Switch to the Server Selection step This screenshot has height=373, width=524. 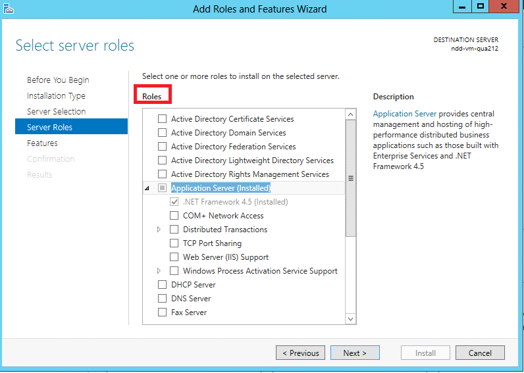click(56, 111)
